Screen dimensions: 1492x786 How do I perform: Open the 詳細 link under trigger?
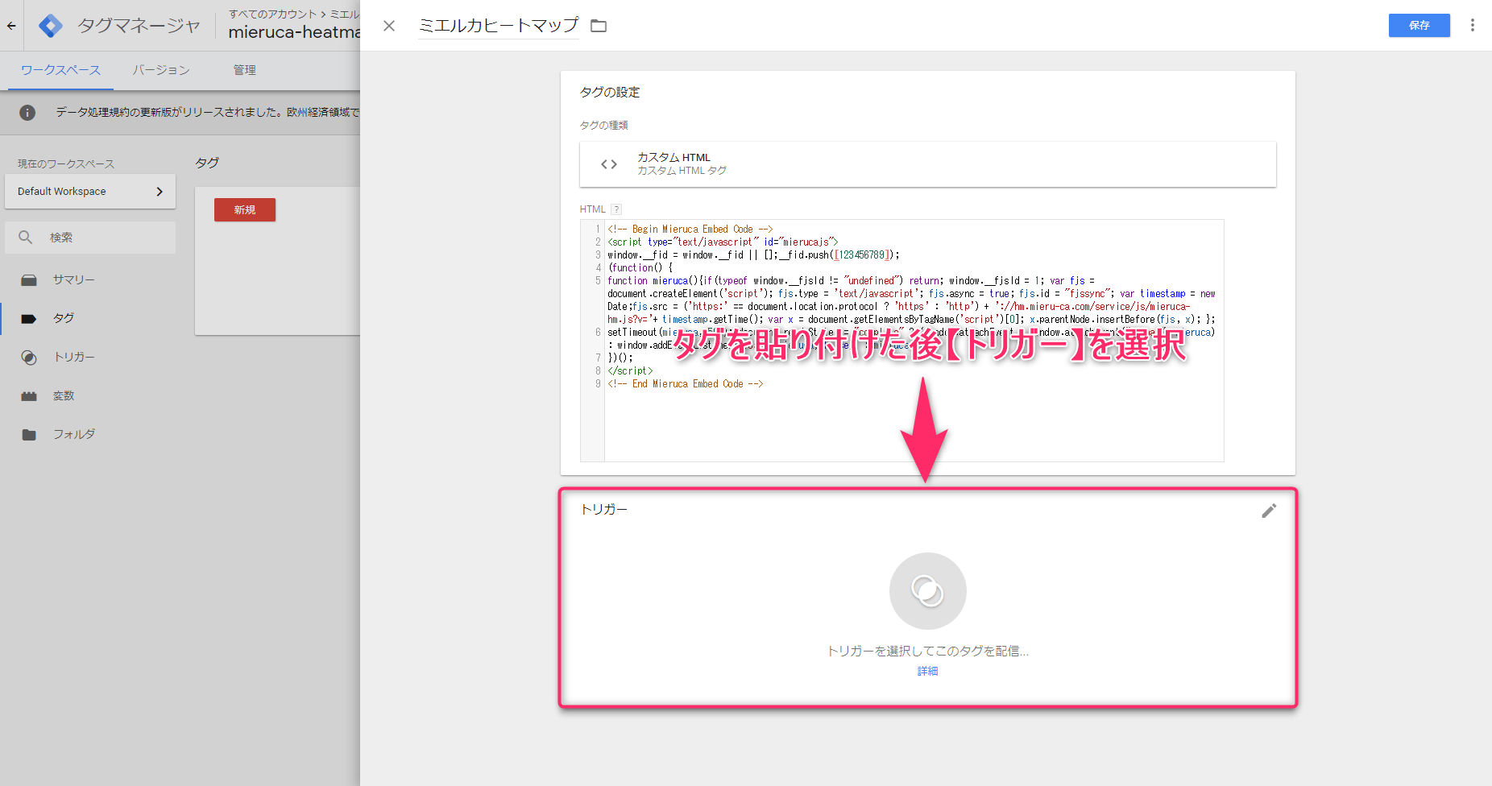click(x=928, y=671)
